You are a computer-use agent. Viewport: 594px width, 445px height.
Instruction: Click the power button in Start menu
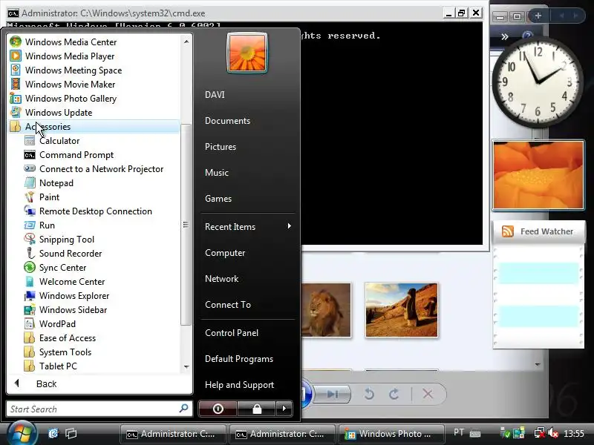(218, 409)
